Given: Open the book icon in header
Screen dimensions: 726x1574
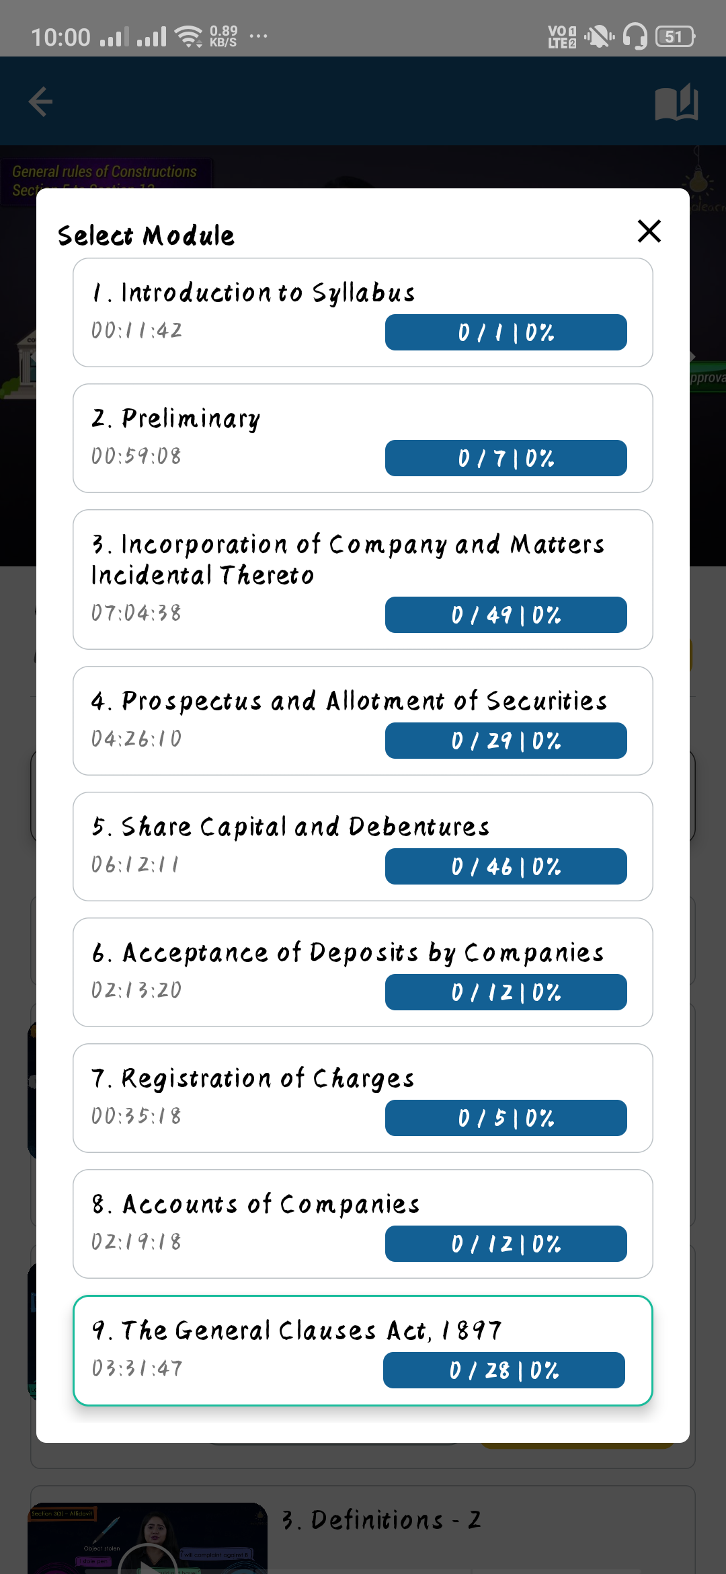Looking at the screenshot, I should coord(676,102).
